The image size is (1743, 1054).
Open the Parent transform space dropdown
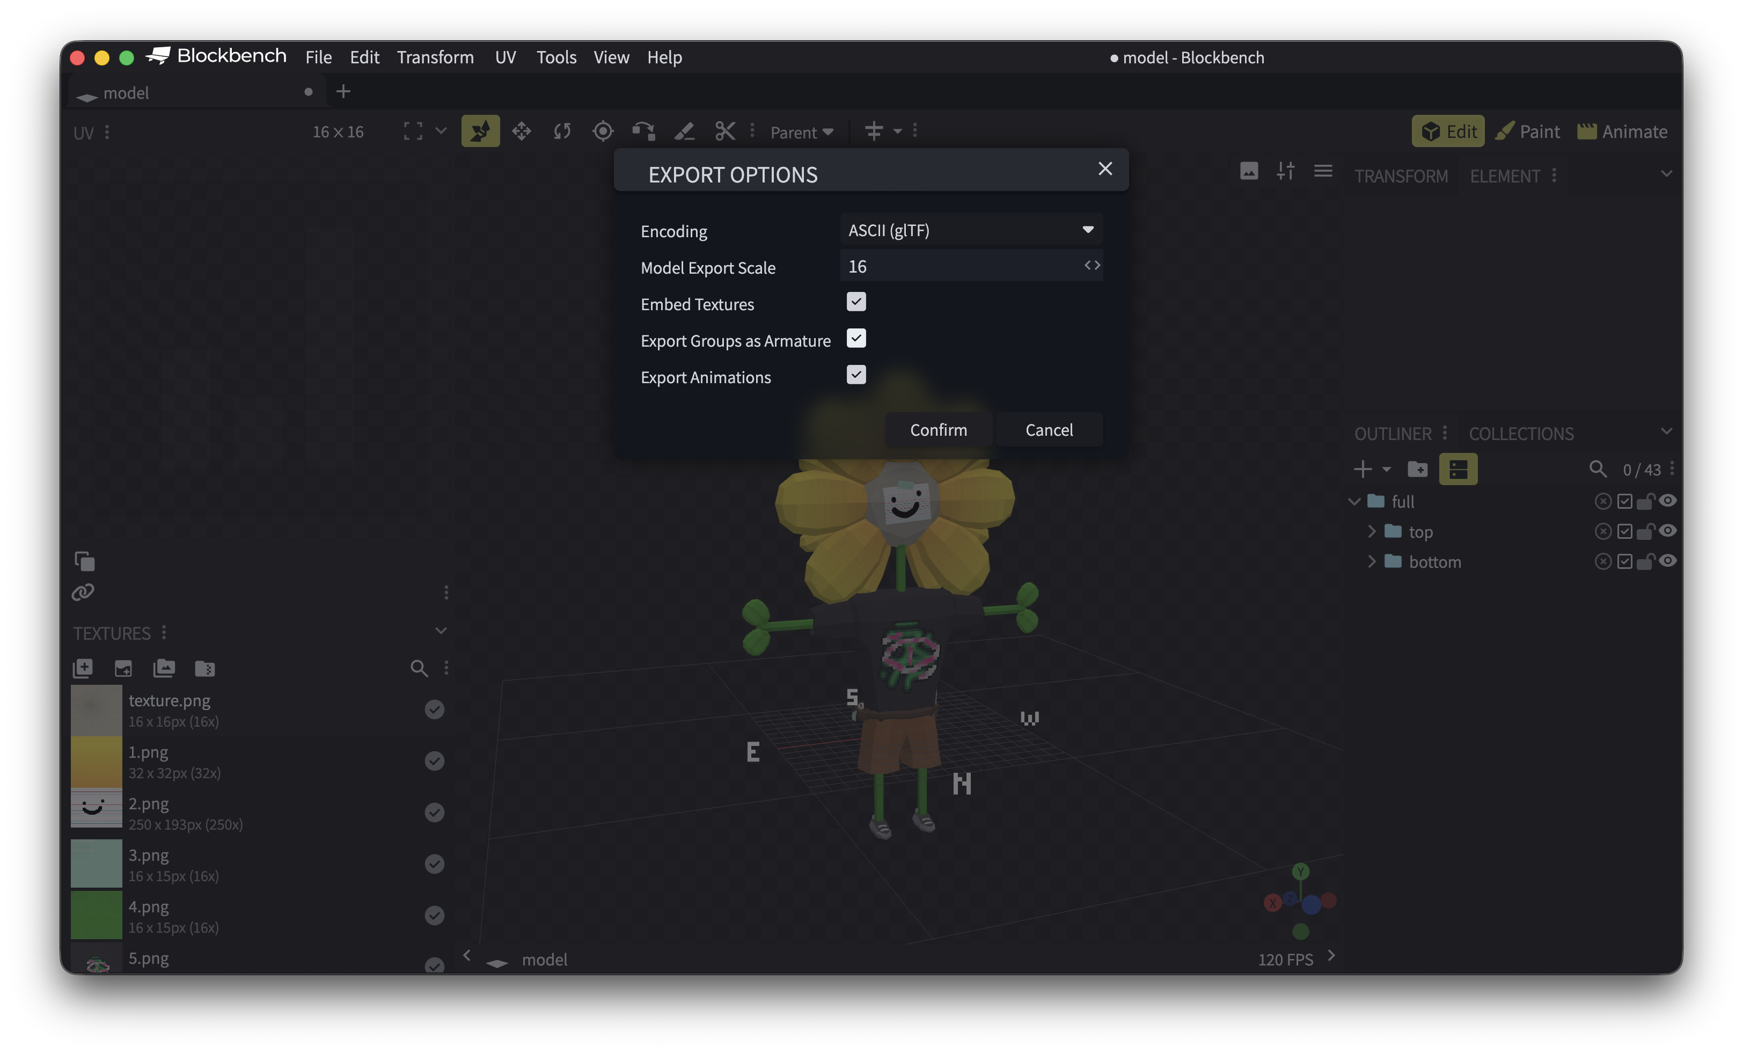tap(802, 132)
